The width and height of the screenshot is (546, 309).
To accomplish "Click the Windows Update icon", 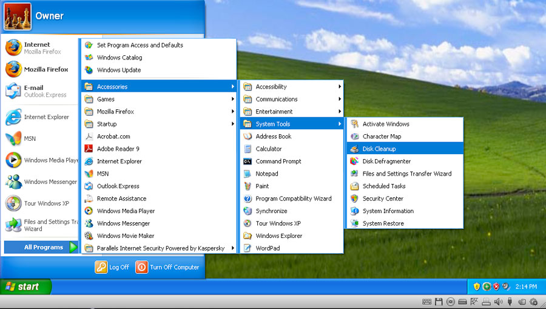I will [x=89, y=70].
